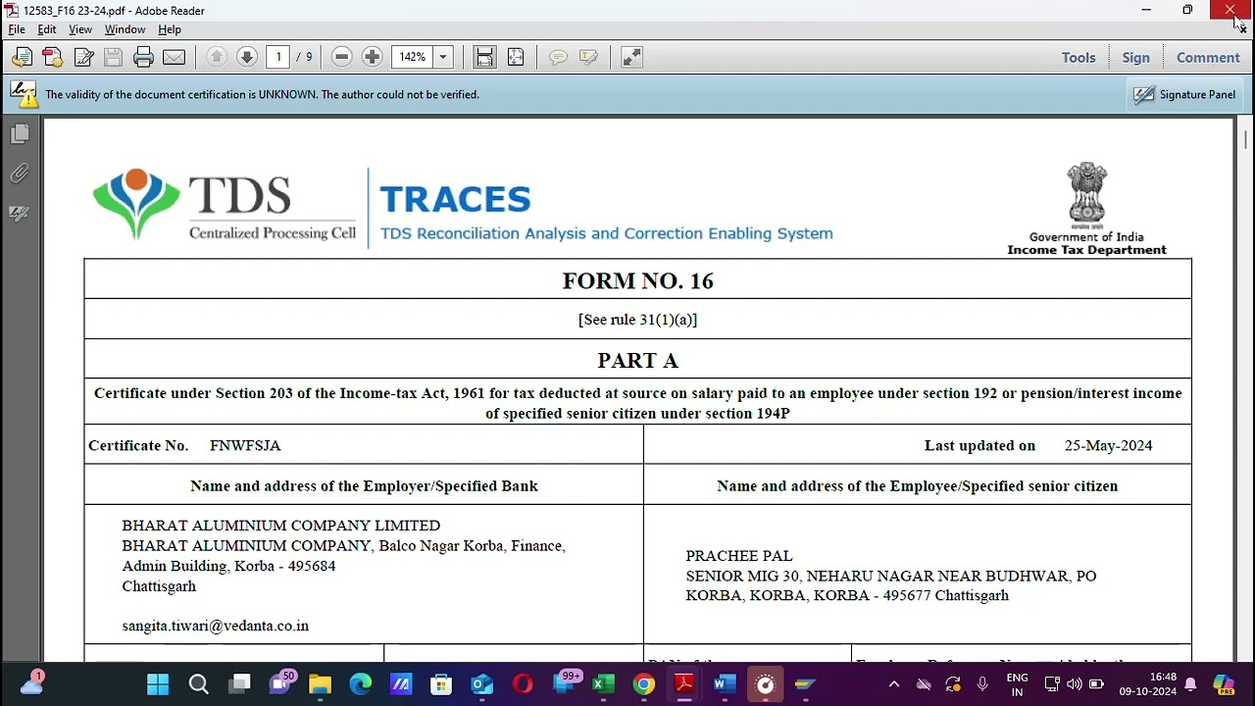Expand the Tools pane

point(1079,58)
